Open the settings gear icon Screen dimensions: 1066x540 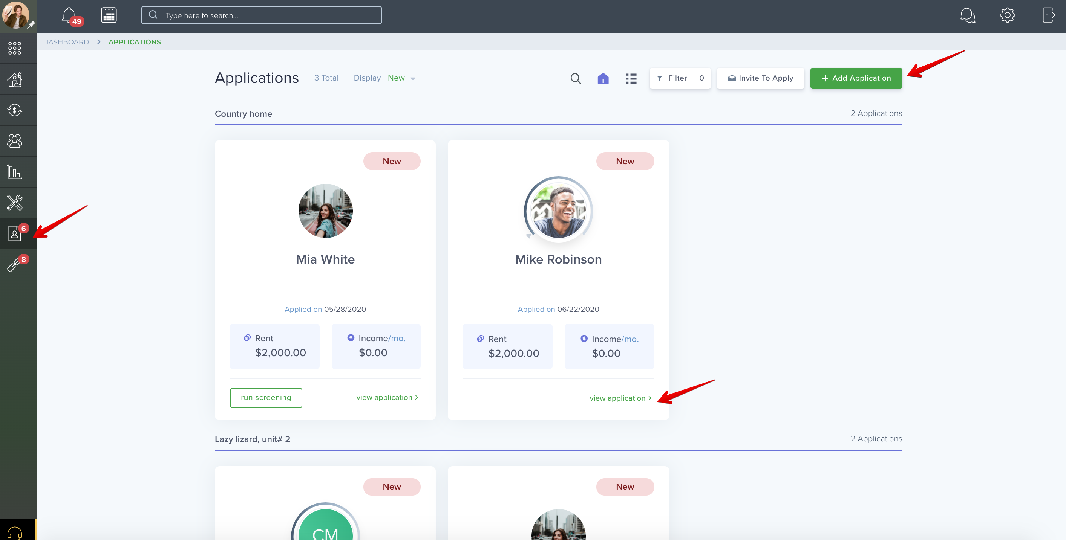[x=1007, y=15]
